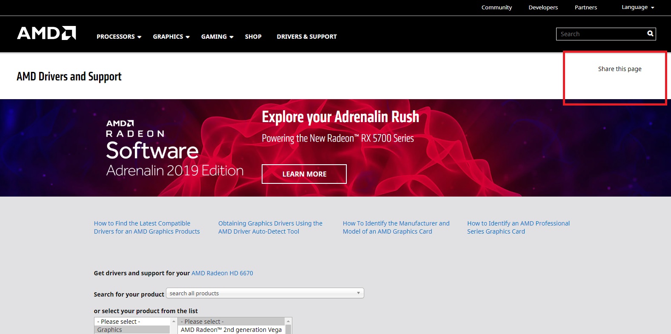Screen dimensions: 671x334
Task: Open the Language dropdown
Action: point(638,7)
